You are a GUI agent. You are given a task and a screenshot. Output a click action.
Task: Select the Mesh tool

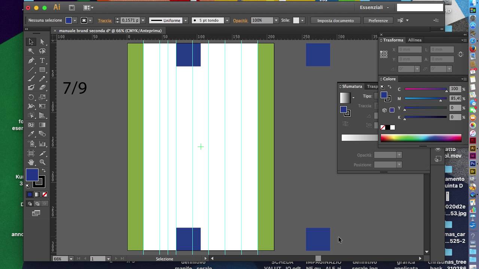pos(31,125)
